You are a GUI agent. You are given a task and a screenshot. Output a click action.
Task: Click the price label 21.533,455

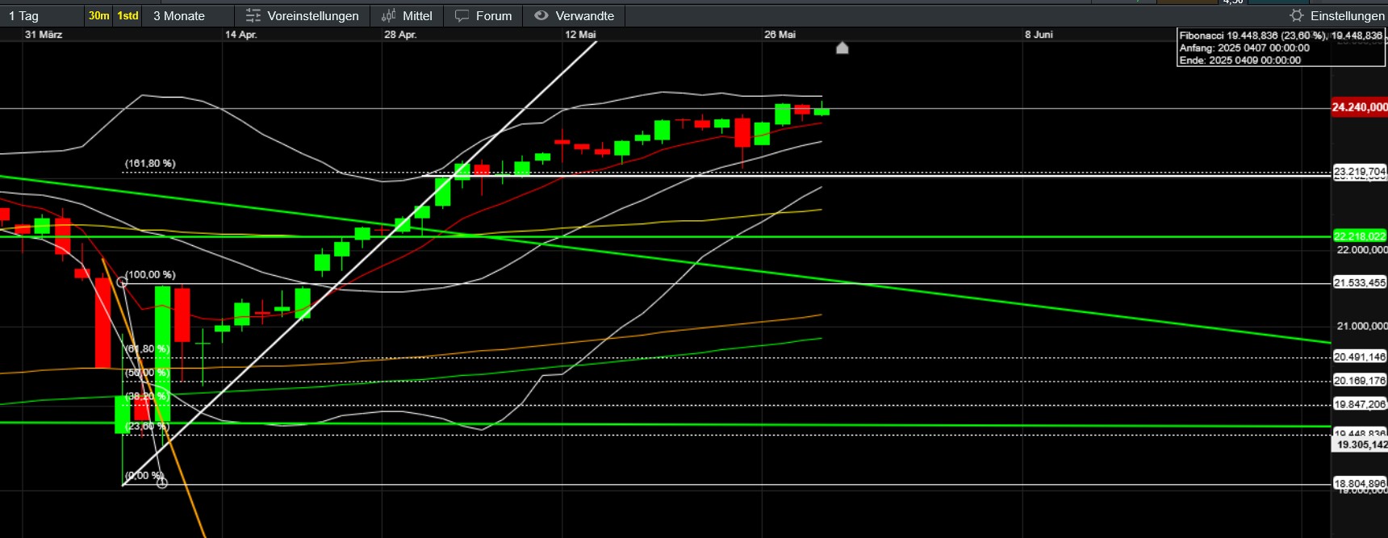pos(1360,282)
